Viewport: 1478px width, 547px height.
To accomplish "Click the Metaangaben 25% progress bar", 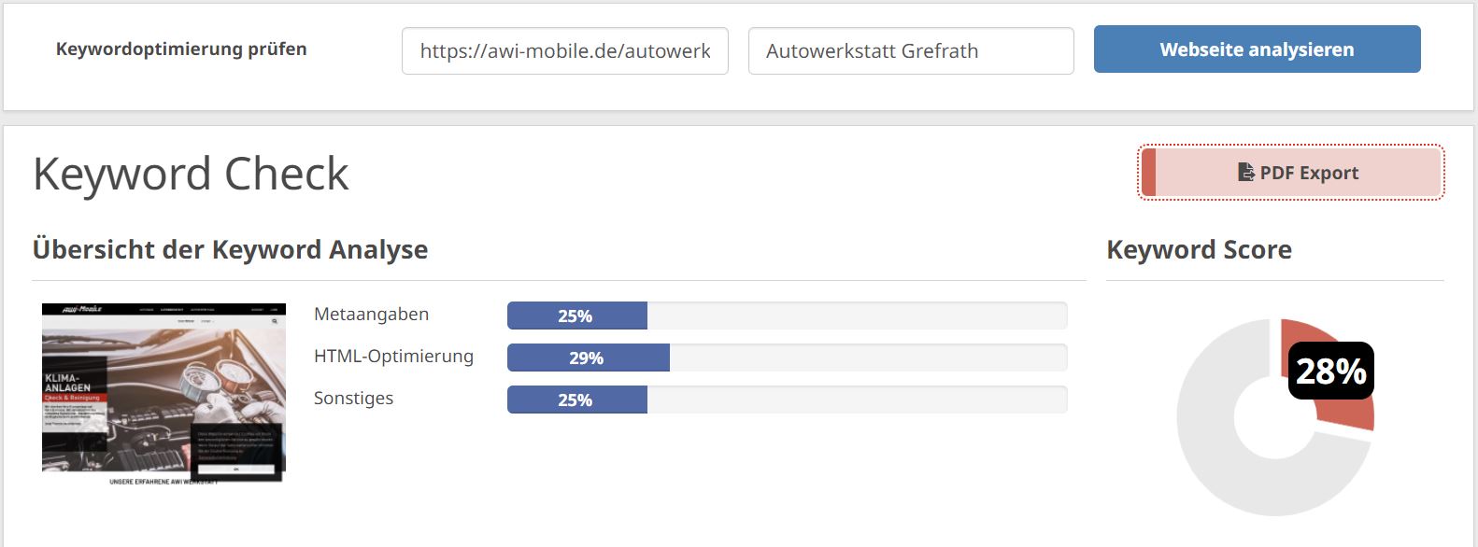I will 787,316.
